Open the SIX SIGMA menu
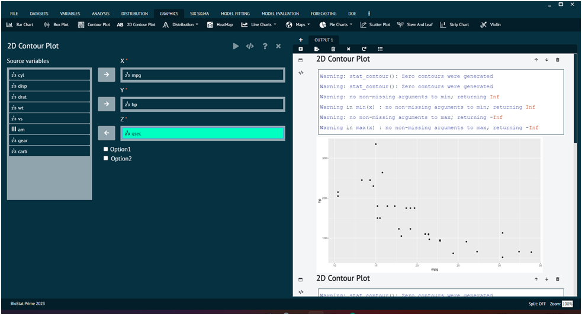This screenshot has width=582, height=315. point(200,14)
